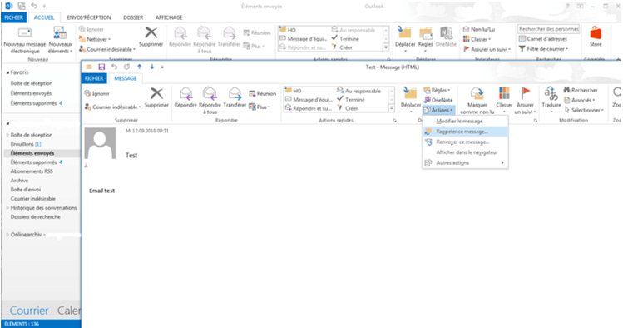Image resolution: width=623 pixels, height=328 pixels.
Task: Click Assurer un suivi flag icon
Action: (x=525, y=93)
